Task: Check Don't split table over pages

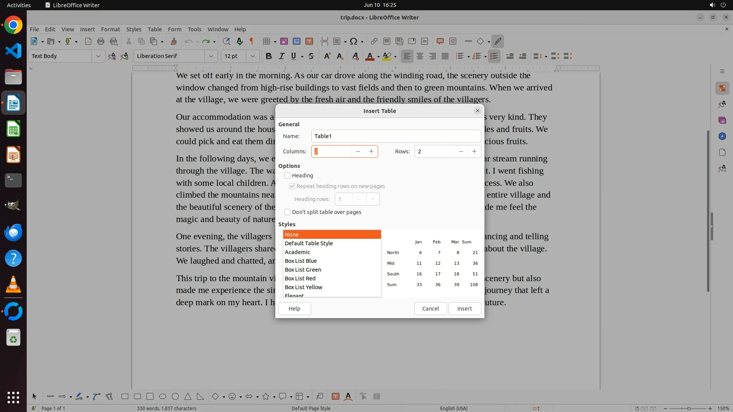Action: 287,212
